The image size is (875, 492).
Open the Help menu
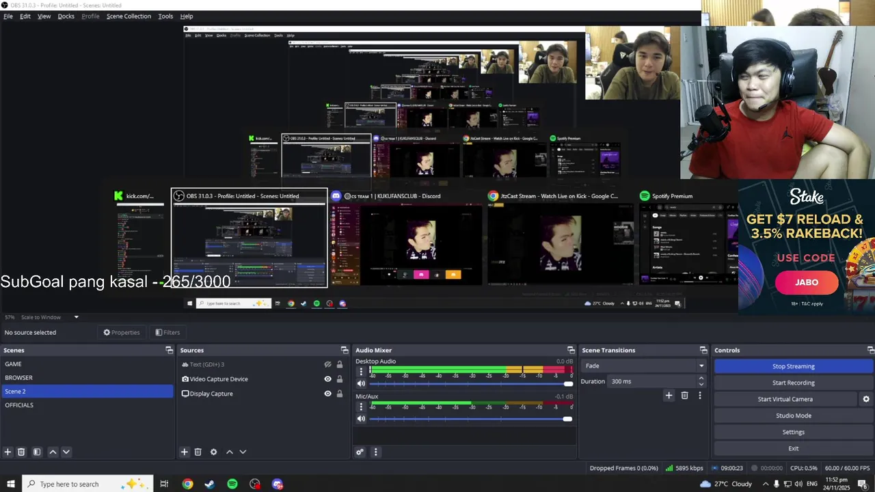pos(187,16)
